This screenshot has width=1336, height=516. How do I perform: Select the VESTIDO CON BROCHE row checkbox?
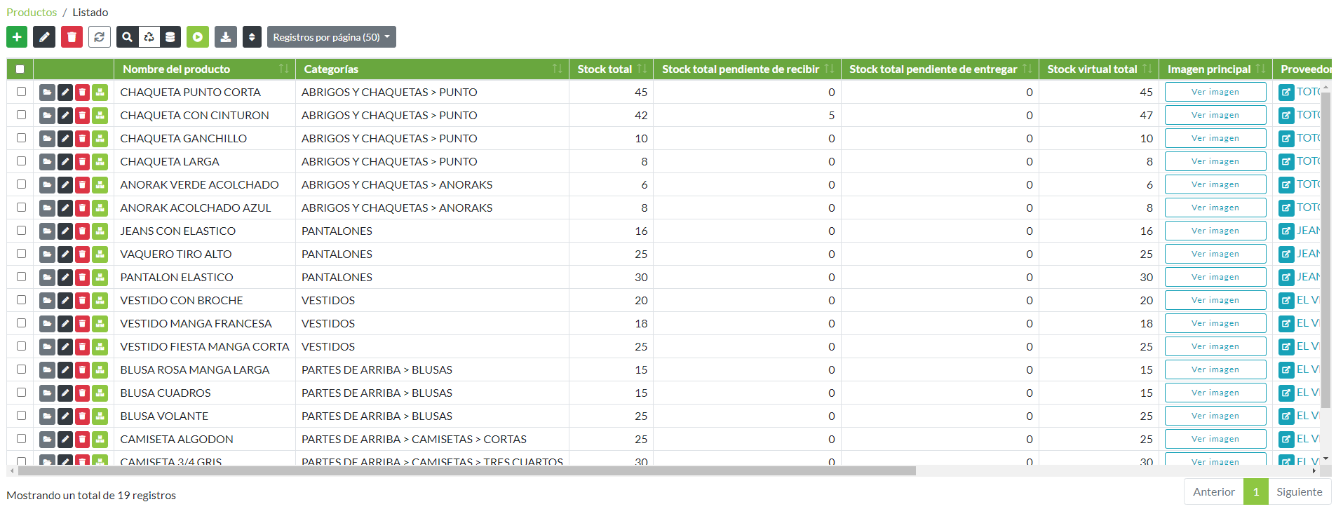coord(21,300)
